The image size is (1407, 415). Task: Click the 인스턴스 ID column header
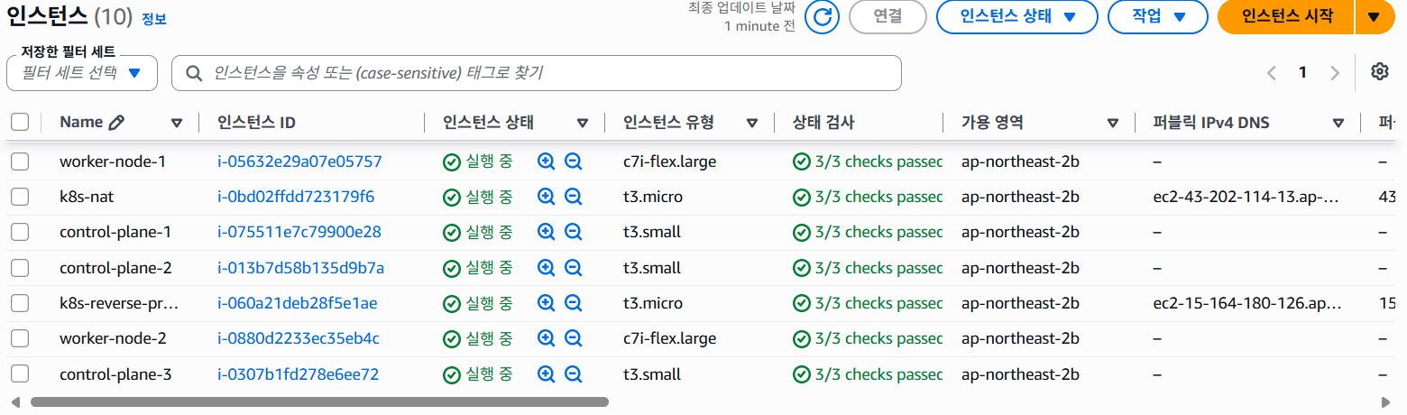coord(257,123)
